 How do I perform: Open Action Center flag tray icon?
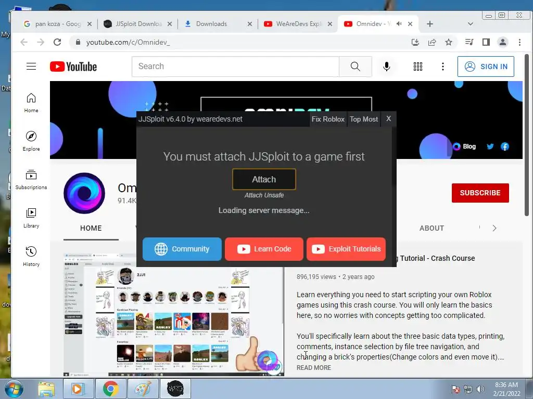coord(455,389)
